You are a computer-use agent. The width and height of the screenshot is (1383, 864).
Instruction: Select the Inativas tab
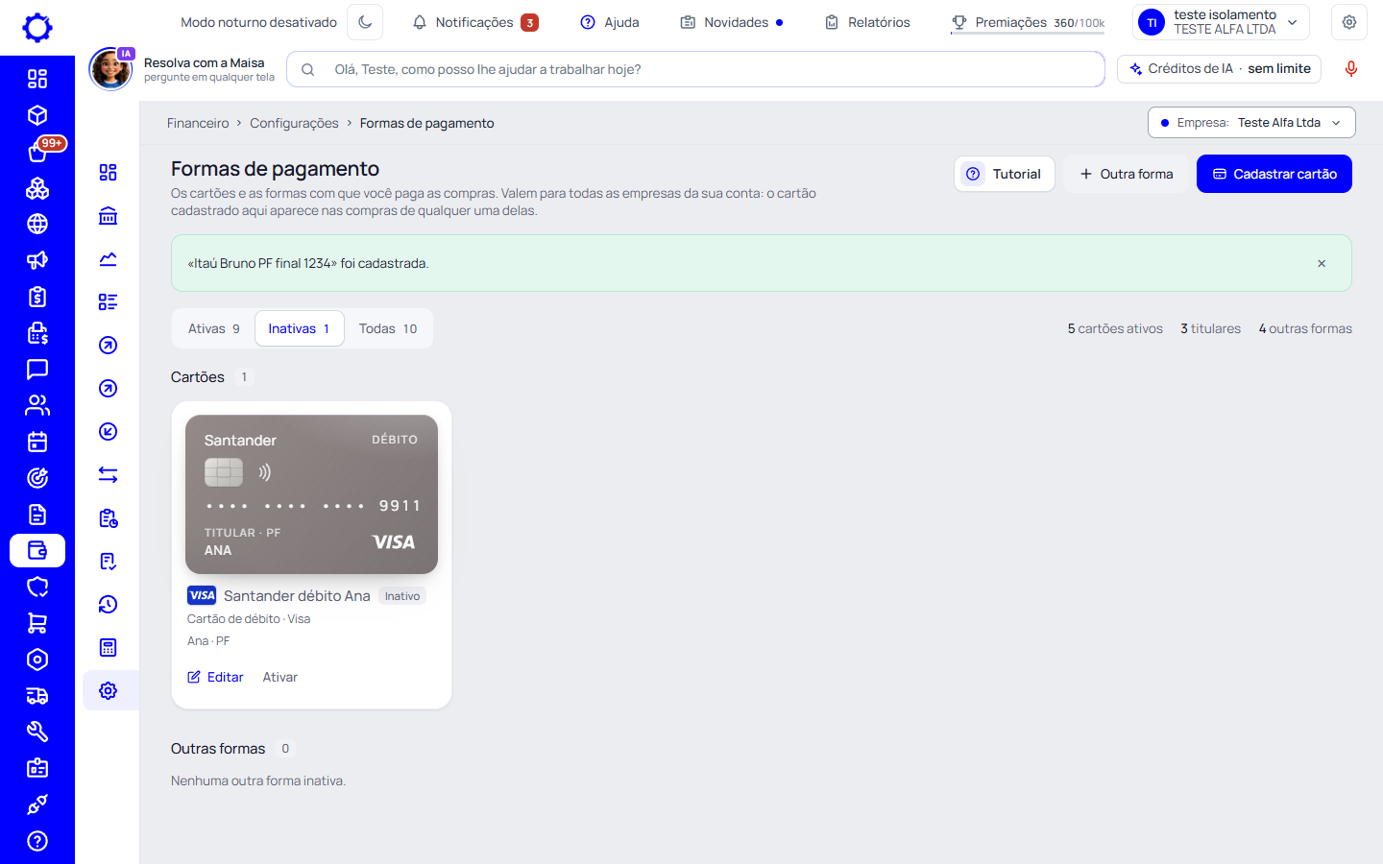(299, 328)
